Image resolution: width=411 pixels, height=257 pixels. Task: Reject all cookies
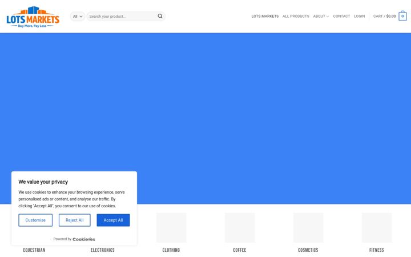click(74, 220)
